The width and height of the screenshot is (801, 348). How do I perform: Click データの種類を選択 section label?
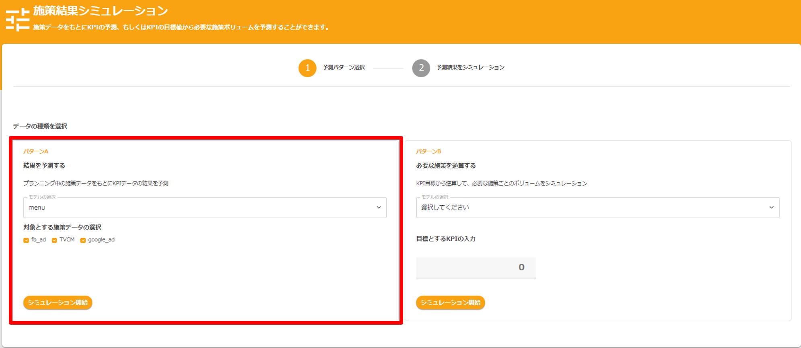40,126
